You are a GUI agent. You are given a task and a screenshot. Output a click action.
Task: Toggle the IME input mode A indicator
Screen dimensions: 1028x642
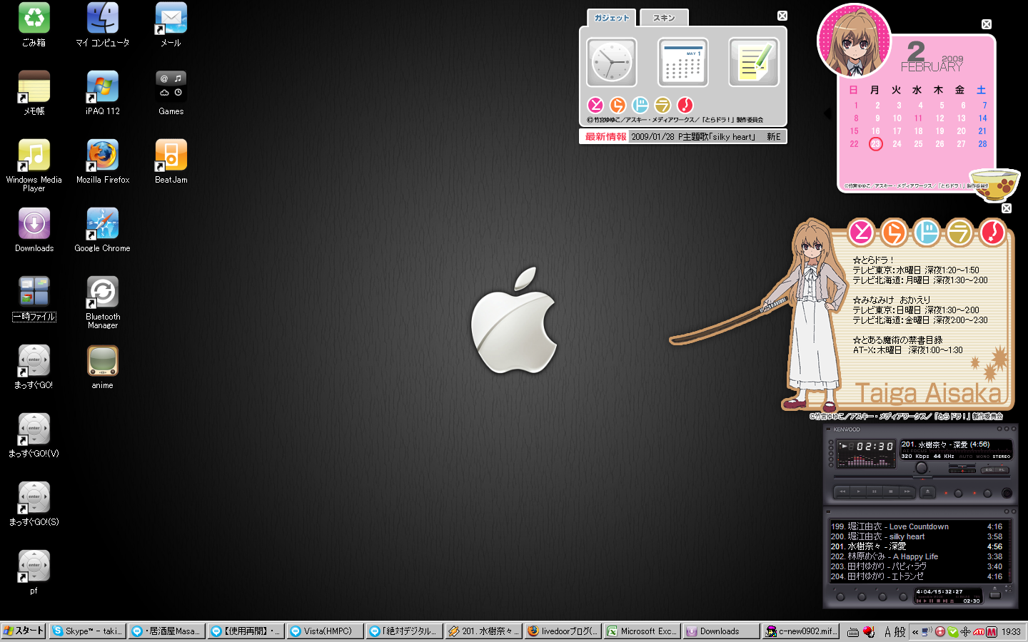pyautogui.click(x=887, y=632)
